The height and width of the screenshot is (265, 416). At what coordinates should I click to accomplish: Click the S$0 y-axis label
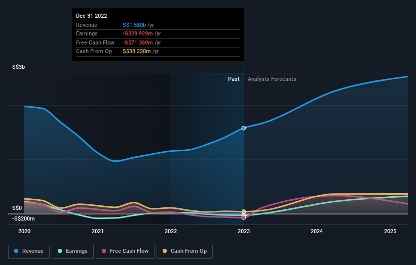tap(17, 208)
